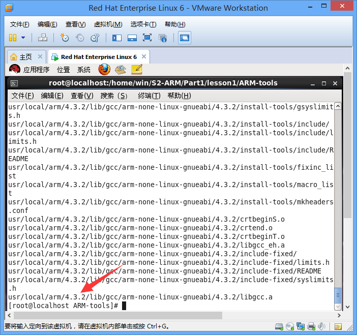Open the terminal 搜索(S) menu

(114, 96)
